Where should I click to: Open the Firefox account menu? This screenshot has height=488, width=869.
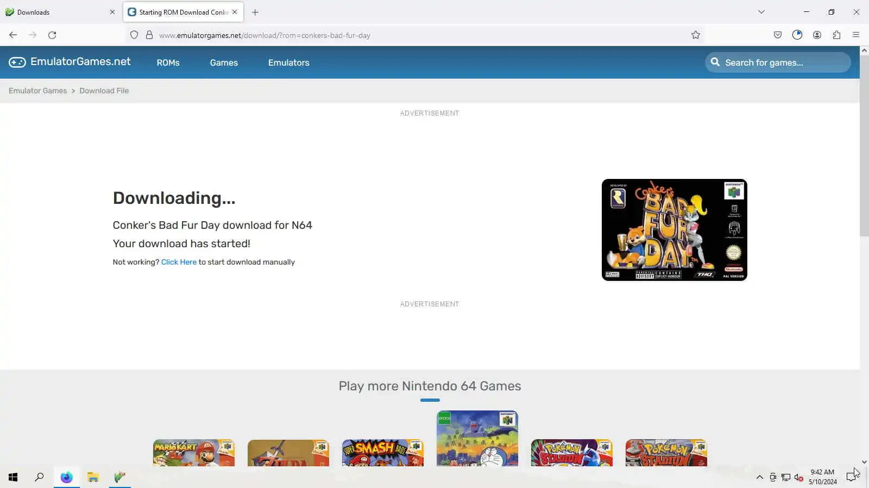817,35
